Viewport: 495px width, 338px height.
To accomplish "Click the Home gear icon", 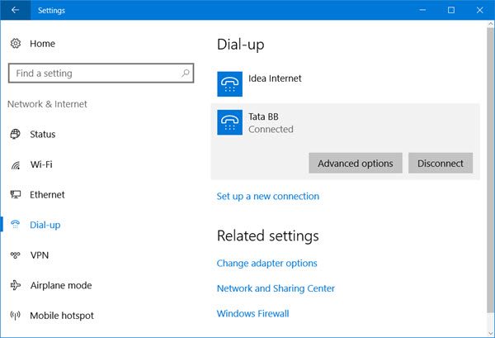I will click(x=16, y=43).
